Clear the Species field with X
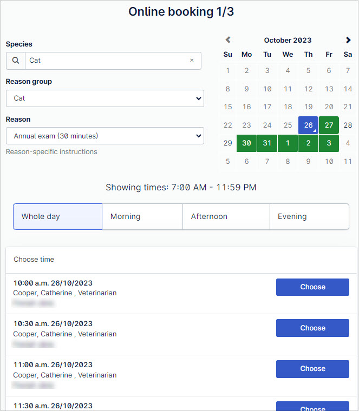The width and height of the screenshot is (359, 411). click(x=192, y=60)
